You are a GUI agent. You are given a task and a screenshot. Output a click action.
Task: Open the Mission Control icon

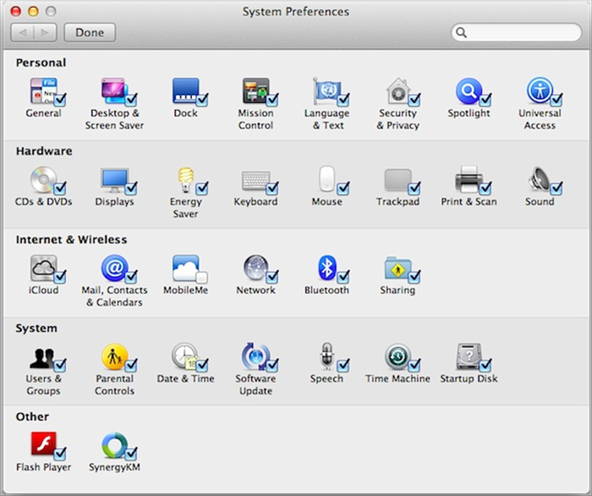pyautogui.click(x=255, y=91)
